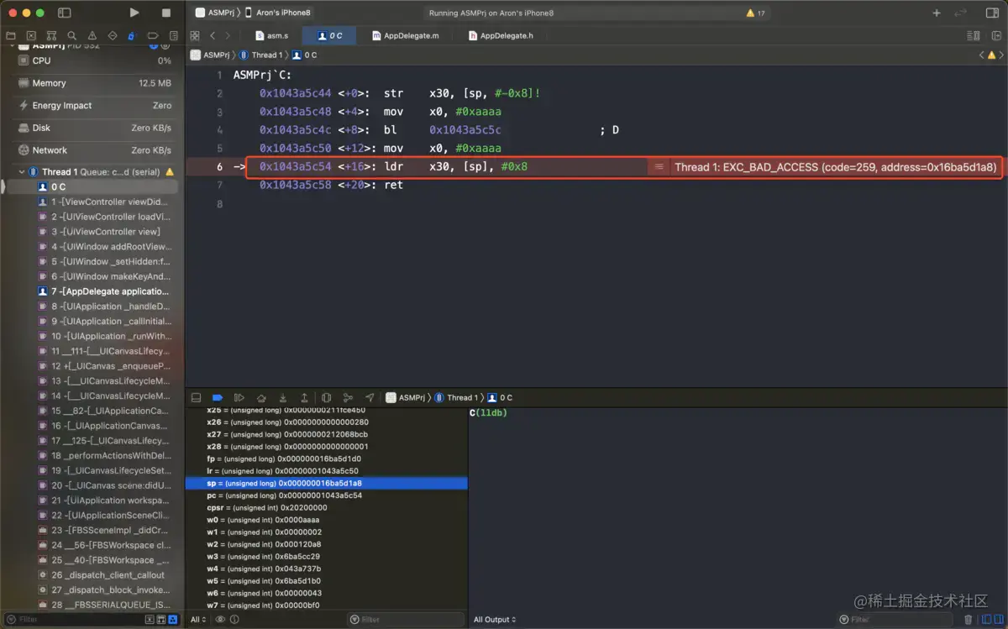Click the 17 warnings indicator
1008x629 pixels.
755,13
